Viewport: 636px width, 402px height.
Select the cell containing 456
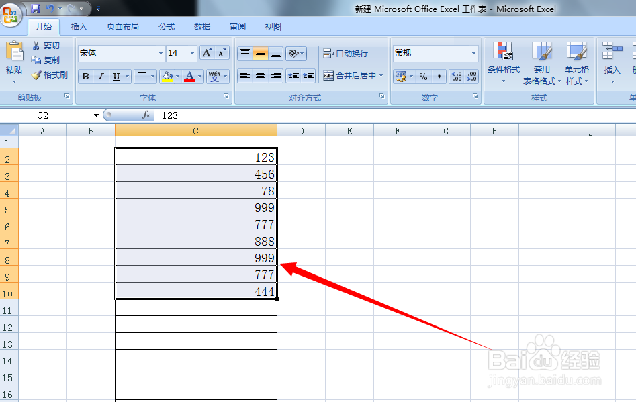coord(196,173)
